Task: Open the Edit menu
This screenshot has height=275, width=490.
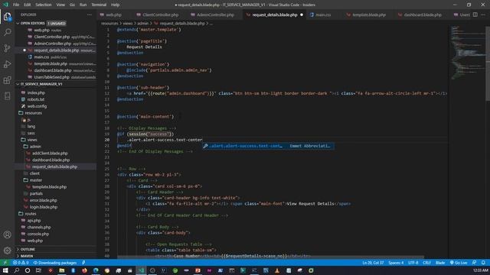Action: coord(28,5)
